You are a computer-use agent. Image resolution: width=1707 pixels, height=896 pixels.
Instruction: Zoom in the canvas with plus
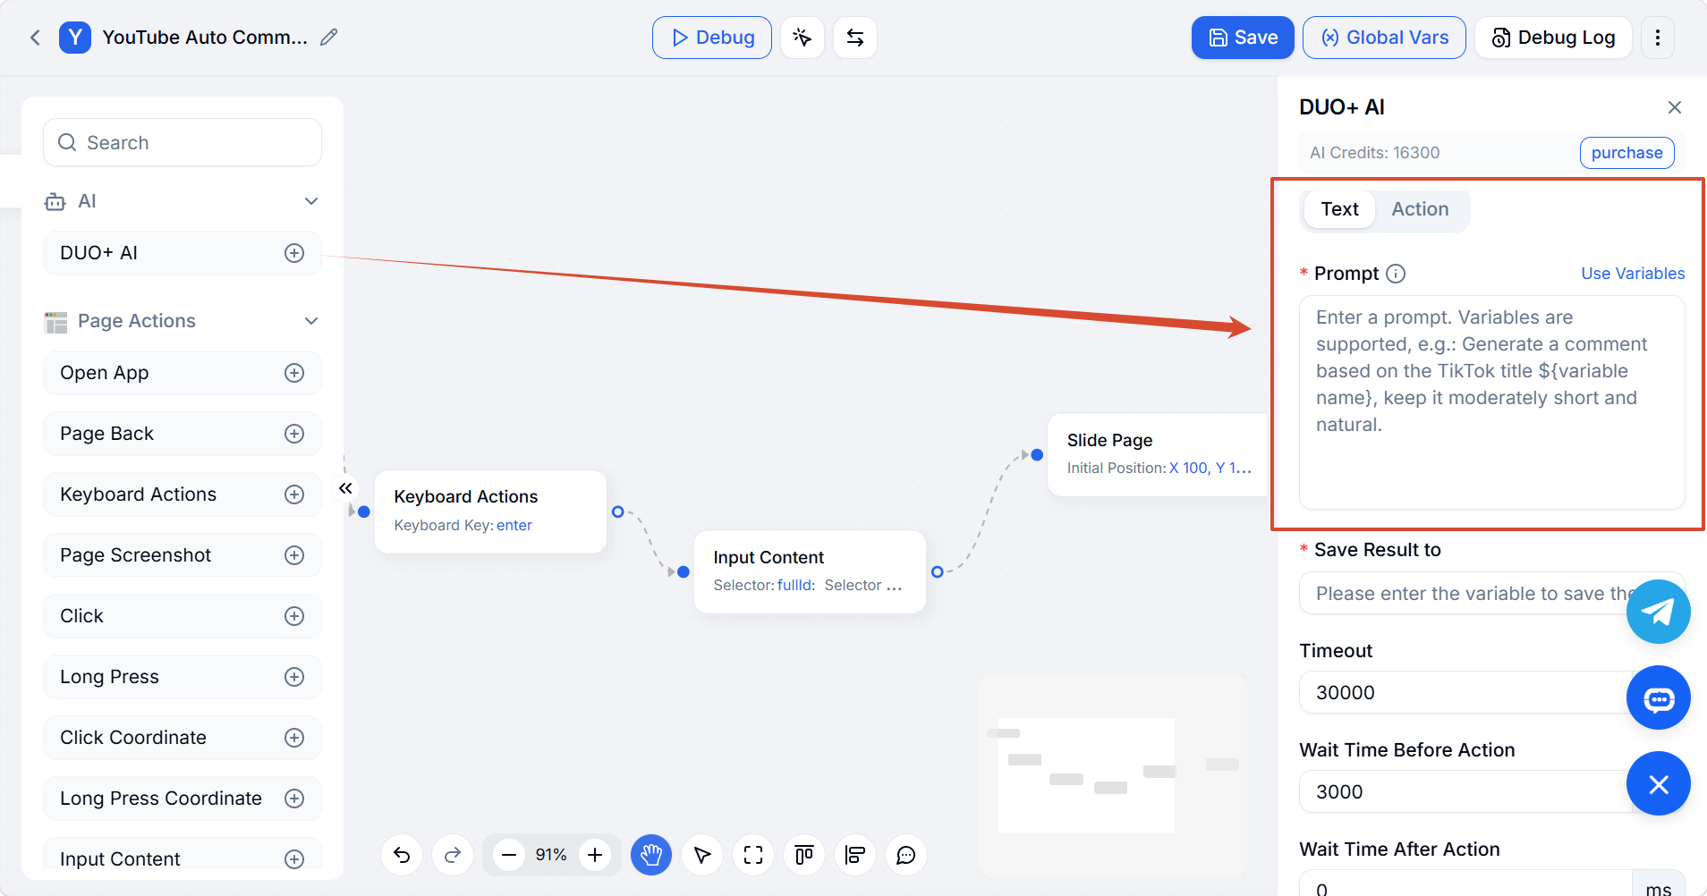click(x=595, y=856)
